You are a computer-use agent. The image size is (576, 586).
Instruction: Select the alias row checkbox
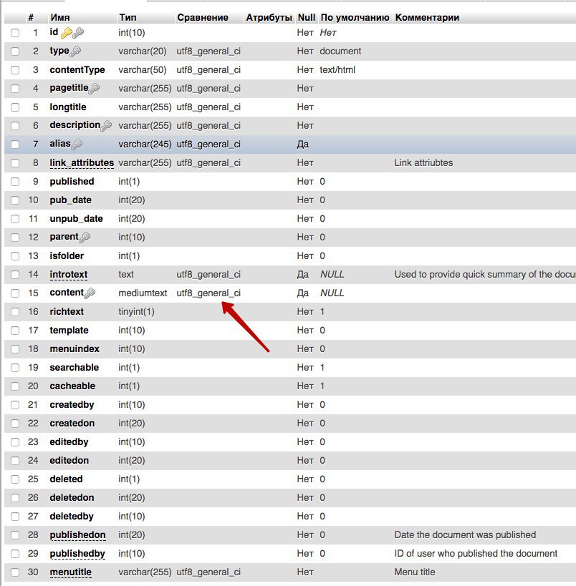(15, 145)
